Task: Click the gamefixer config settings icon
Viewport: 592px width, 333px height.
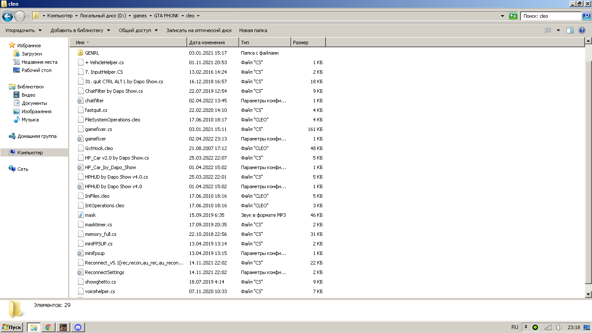Action: pos(80,139)
